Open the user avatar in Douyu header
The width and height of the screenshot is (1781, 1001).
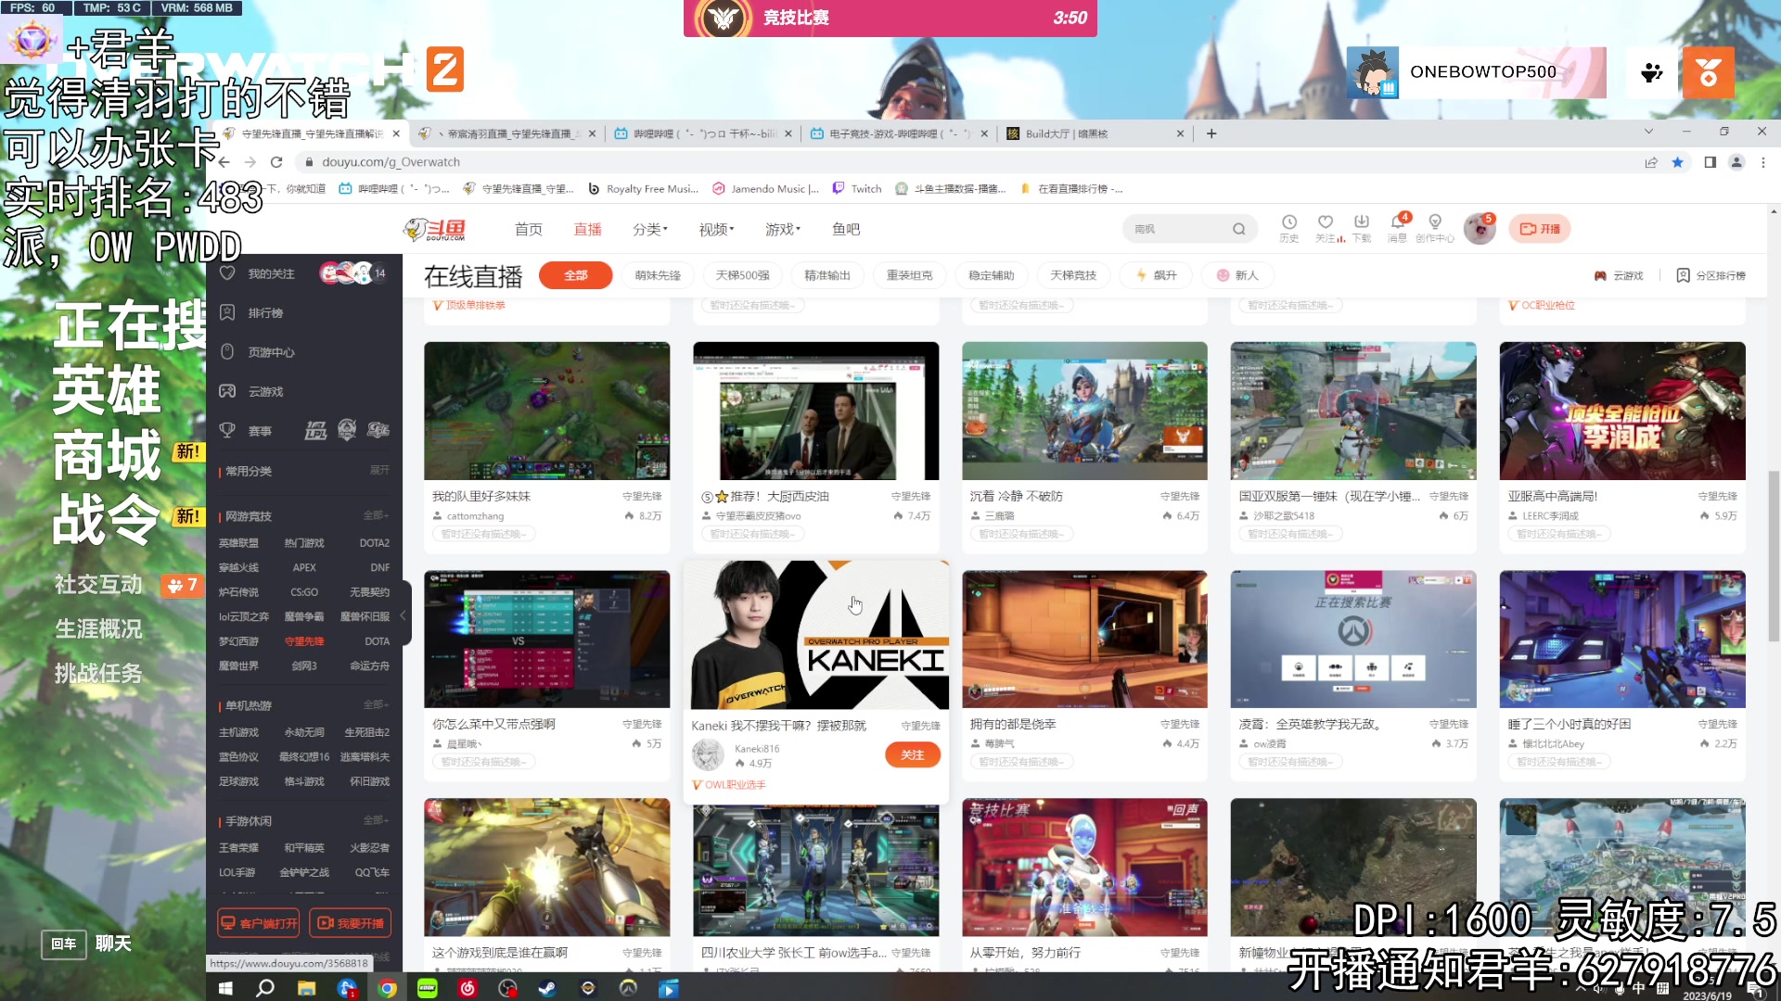coord(1479,229)
